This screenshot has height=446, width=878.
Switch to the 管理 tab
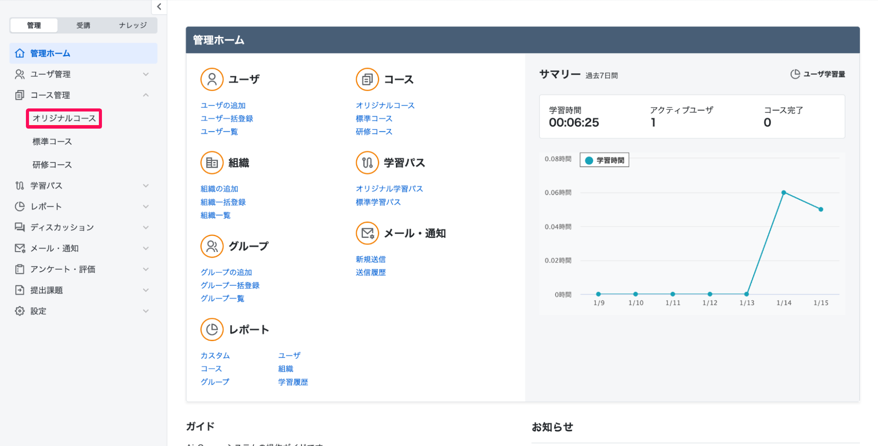tap(34, 25)
